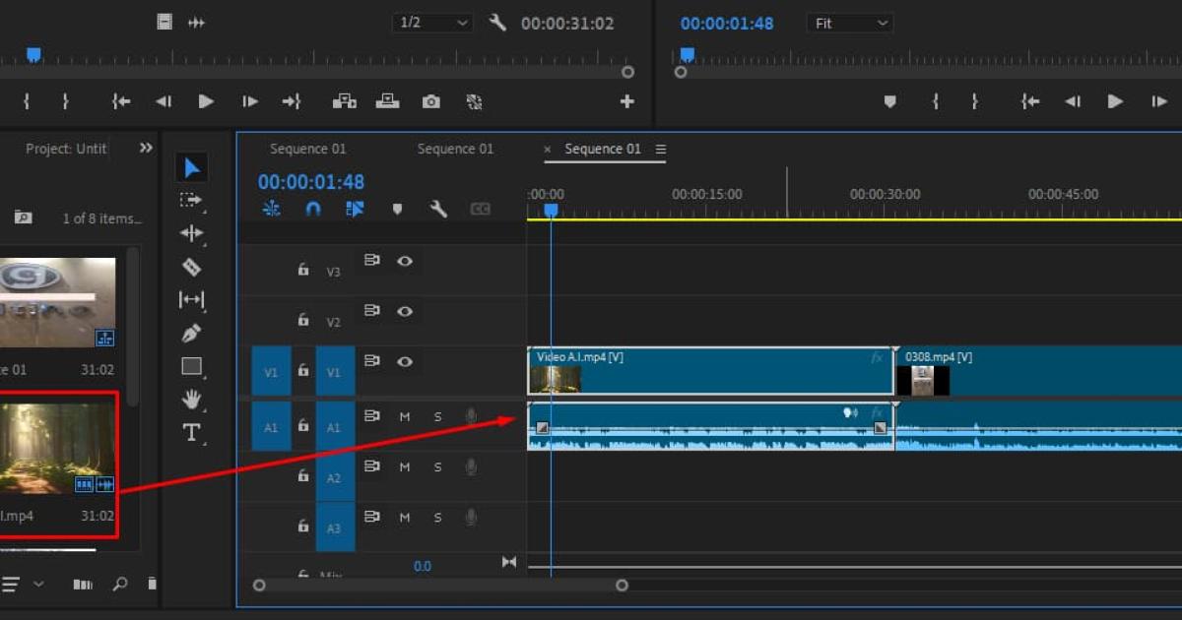Select the Razor tool
This screenshot has width=1182, height=620.
pos(191,267)
